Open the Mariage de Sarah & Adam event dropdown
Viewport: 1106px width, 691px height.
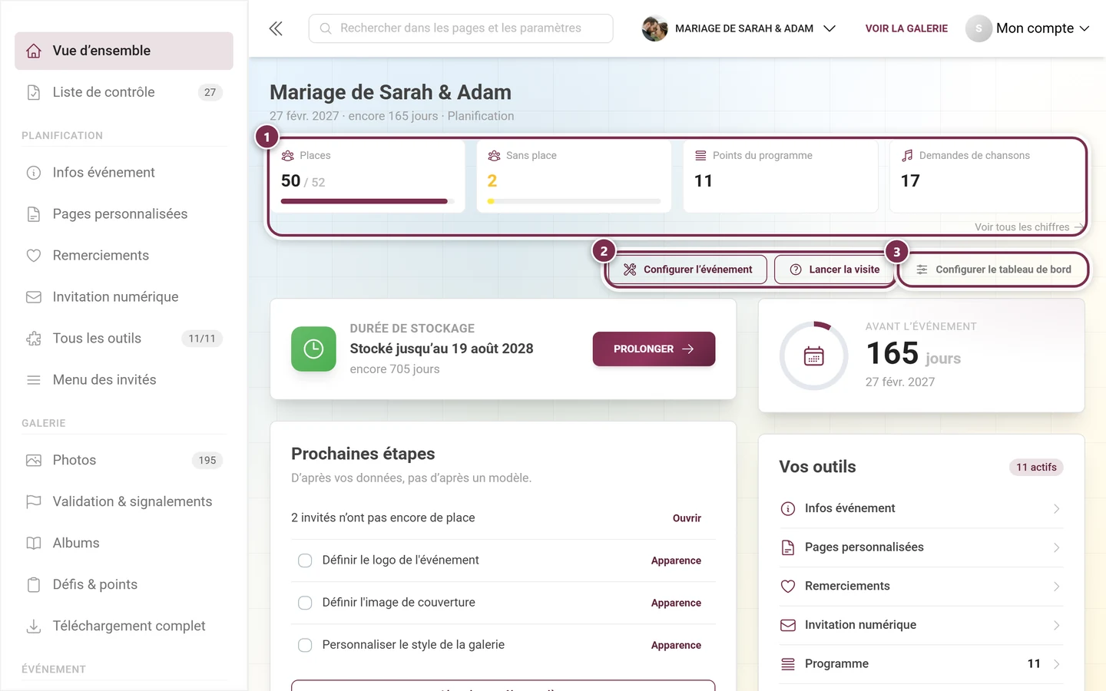click(x=739, y=28)
